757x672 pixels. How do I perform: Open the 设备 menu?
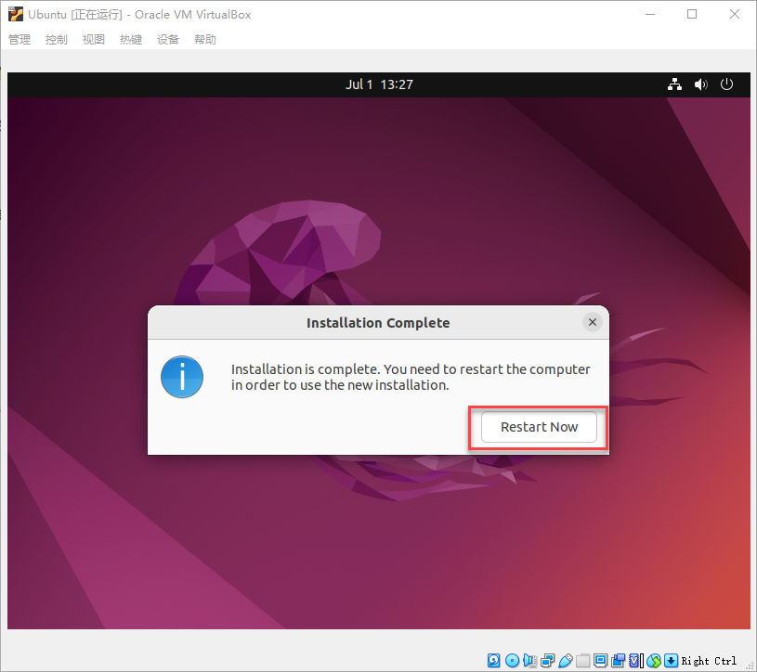pyautogui.click(x=168, y=40)
